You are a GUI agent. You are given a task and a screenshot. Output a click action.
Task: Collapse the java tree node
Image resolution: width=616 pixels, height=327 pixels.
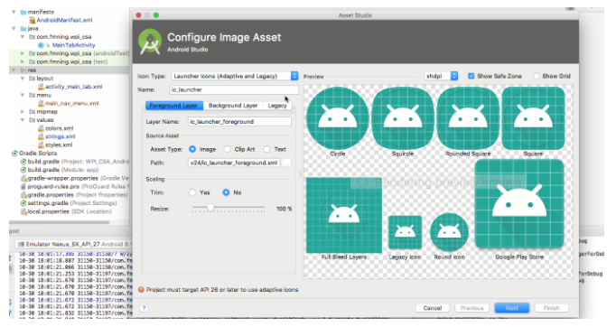click(14, 28)
